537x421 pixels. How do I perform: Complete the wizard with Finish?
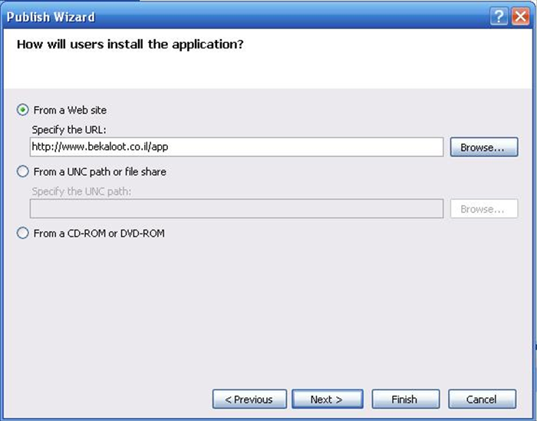point(406,399)
